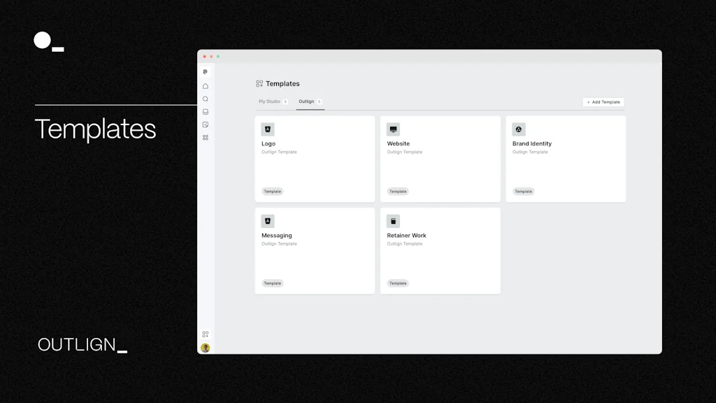
Task: Select the Search icon in the sidebar
Action: coord(205,99)
